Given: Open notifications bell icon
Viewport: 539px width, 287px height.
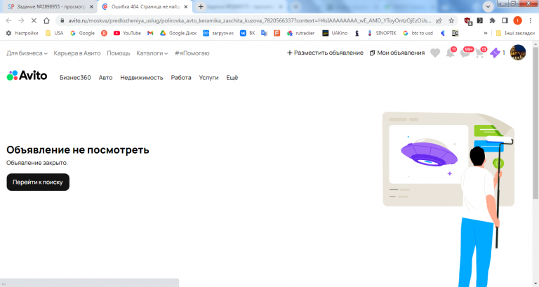Looking at the screenshot, I should pos(451,53).
